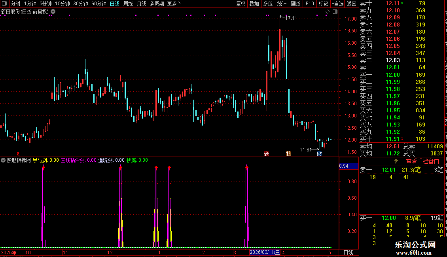This screenshot has width=447, height=257.
Task: Click the 叠加 overlay button
Action: tap(254, 4)
